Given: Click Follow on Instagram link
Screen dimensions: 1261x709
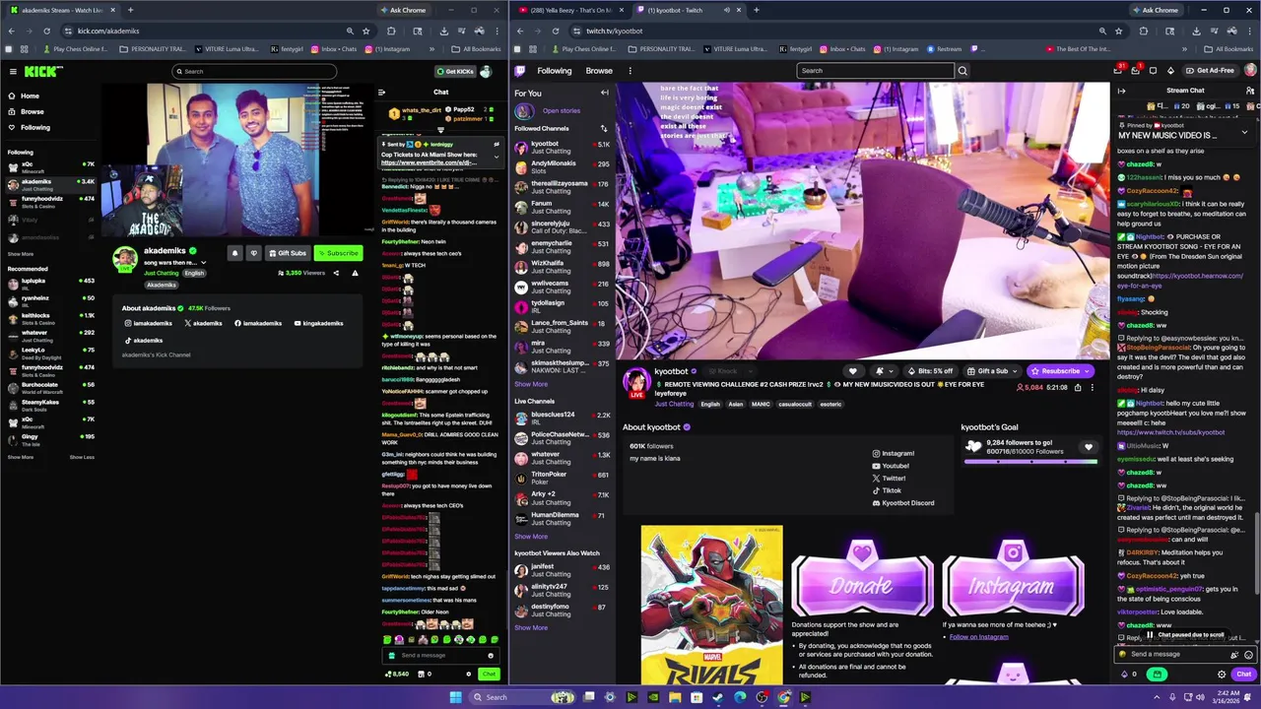Looking at the screenshot, I should coord(978,636).
